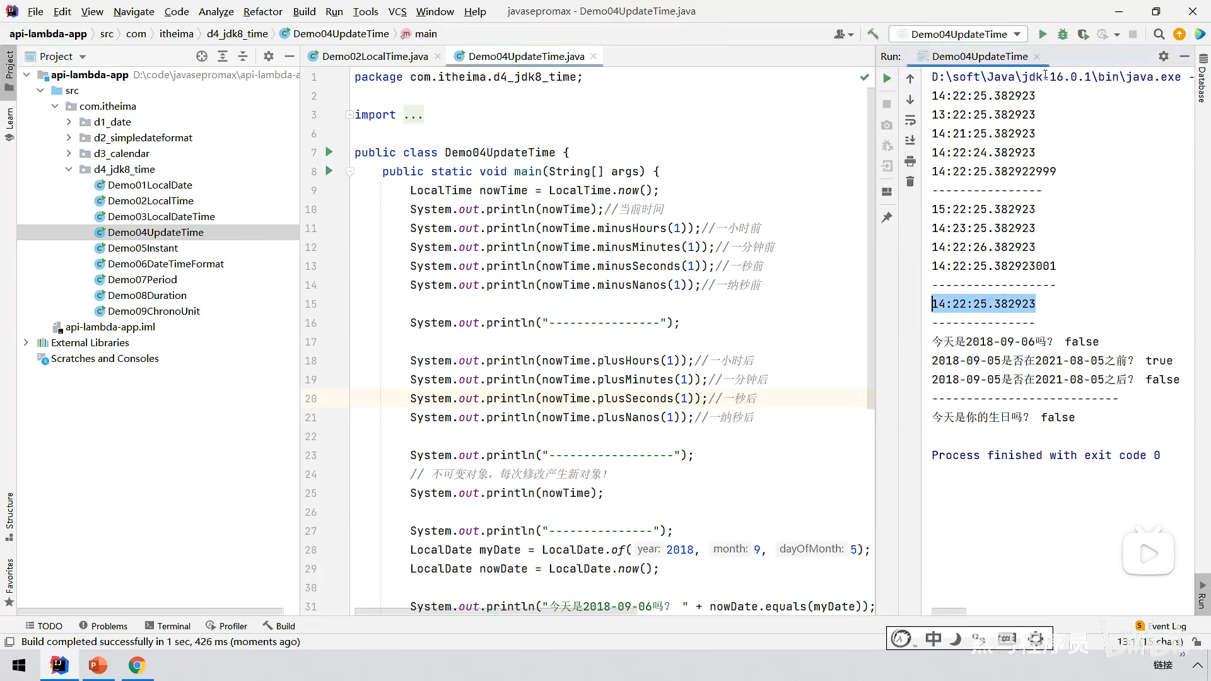Click the Debug bug icon in toolbar
Viewport: 1211px width, 681px height.
pyautogui.click(x=1063, y=34)
